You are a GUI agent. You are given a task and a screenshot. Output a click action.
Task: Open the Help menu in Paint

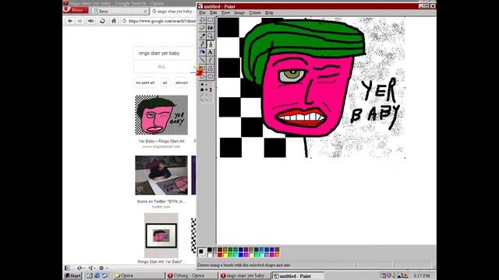[x=269, y=12]
